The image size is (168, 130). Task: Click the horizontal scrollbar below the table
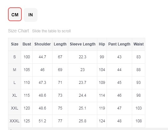coord(88,129)
